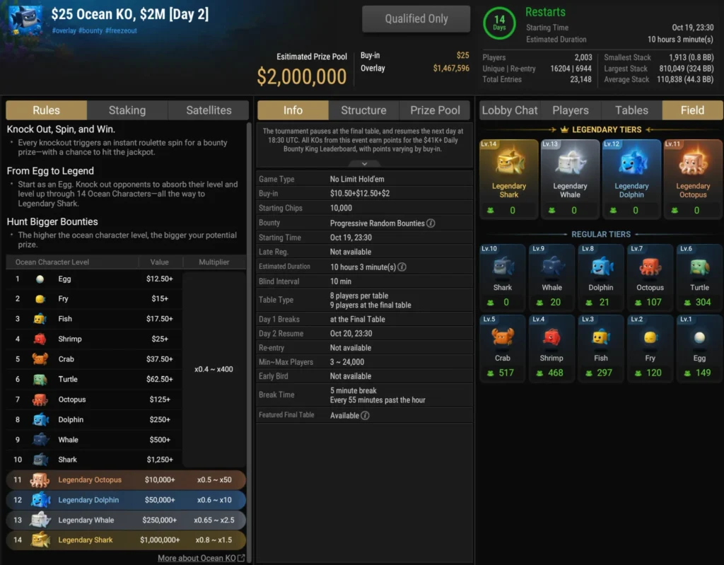Open the Legendary Octopus tier card
Image resolution: width=724 pixels, height=565 pixels.
(693, 179)
